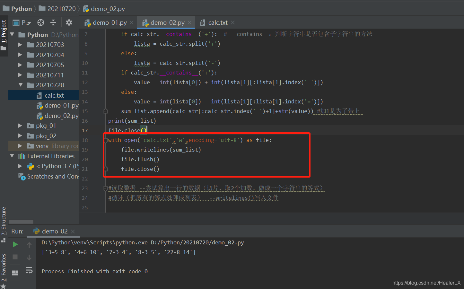Open Project panel settings gear
The width and height of the screenshot is (464, 289).
click(69, 22)
